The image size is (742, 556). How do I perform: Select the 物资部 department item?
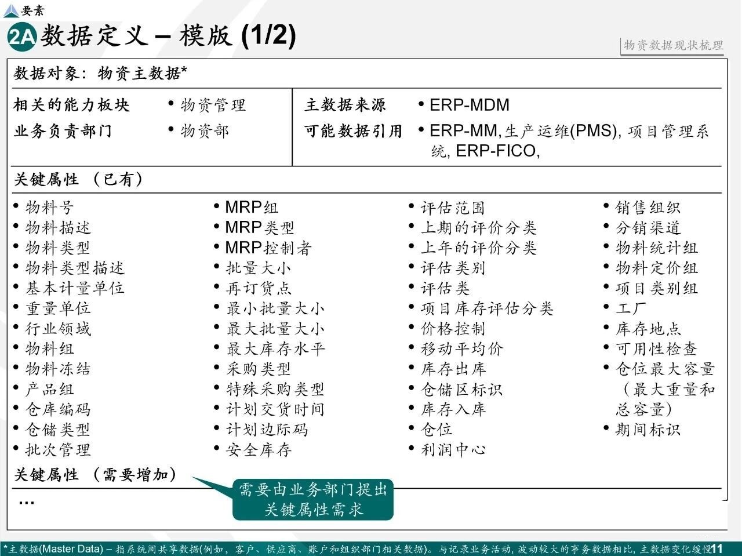[205, 131]
